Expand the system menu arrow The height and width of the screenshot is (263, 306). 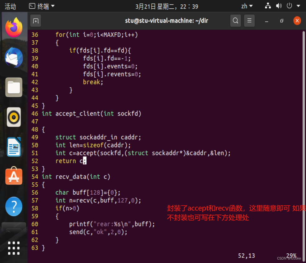[298, 6]
